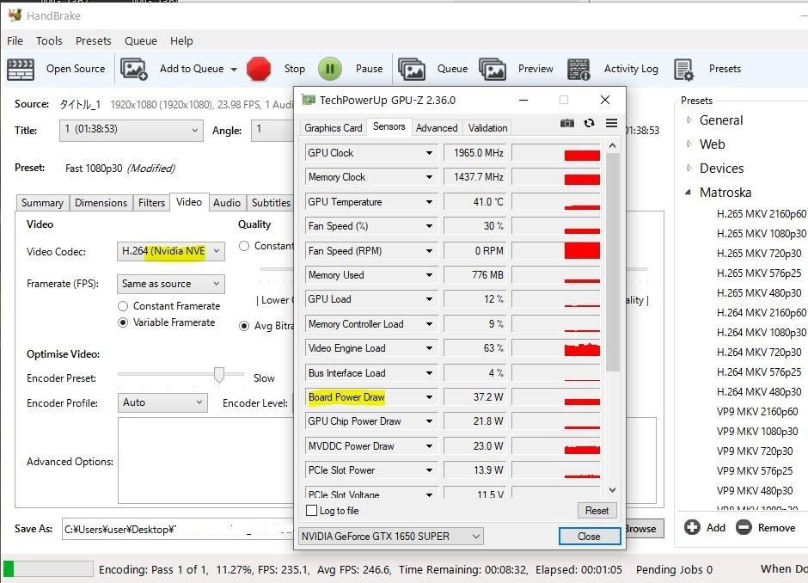
Task: Open Presets via its toolbar icon
Action: pyautogui.click(x=684, y=70)
